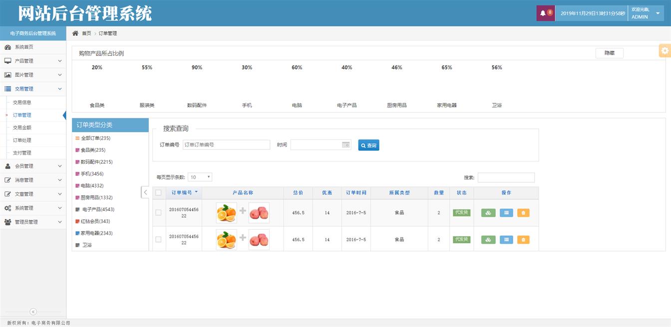Open 交易金额 submenu item

[22, 128]
